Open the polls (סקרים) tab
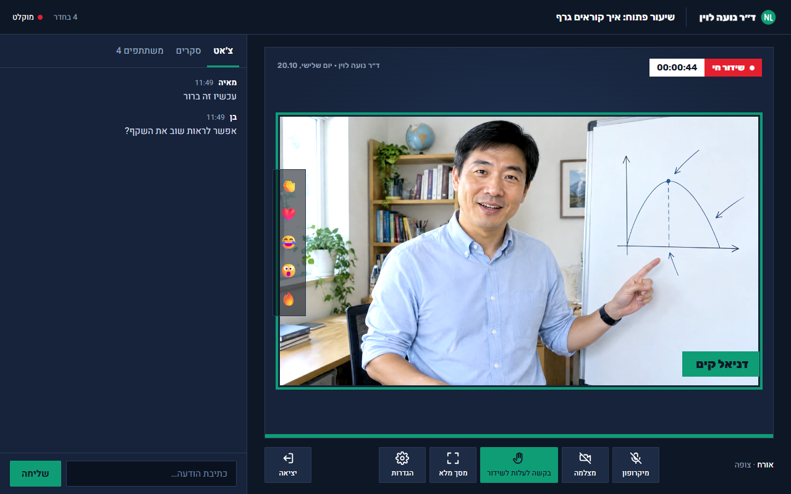The height and width of the screenshot is (494, 791). (x=188, y=51)
